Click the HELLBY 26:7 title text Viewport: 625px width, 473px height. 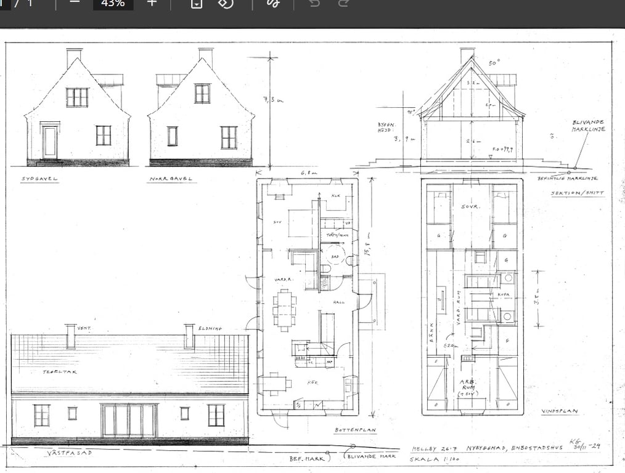coord(436,449)
